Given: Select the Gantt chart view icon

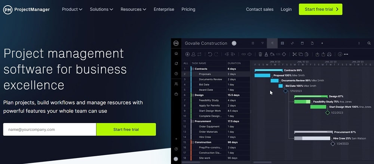Looking at the screenshot, I should tap(272, 43).
